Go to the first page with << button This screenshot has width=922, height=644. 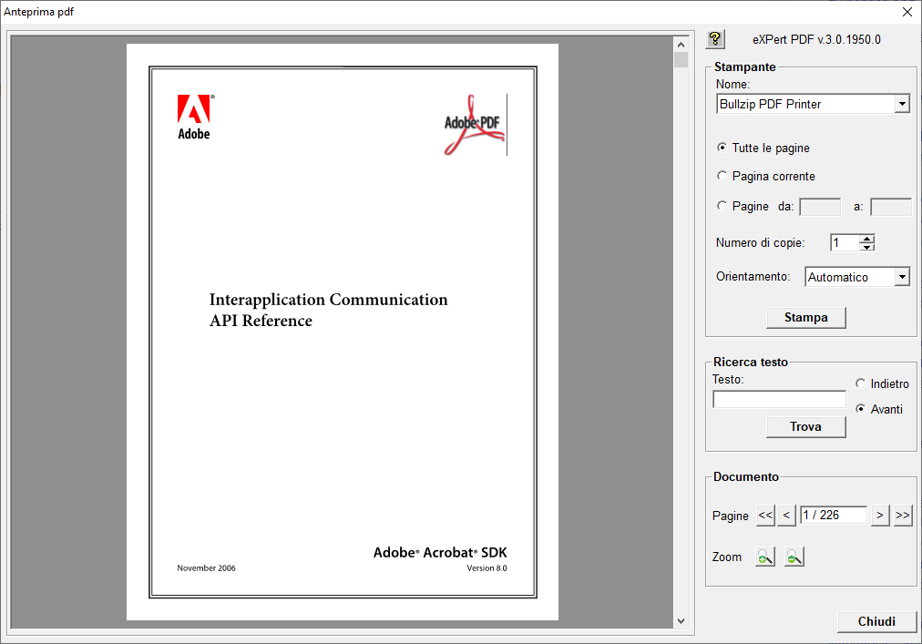click(x=765, y=516)
